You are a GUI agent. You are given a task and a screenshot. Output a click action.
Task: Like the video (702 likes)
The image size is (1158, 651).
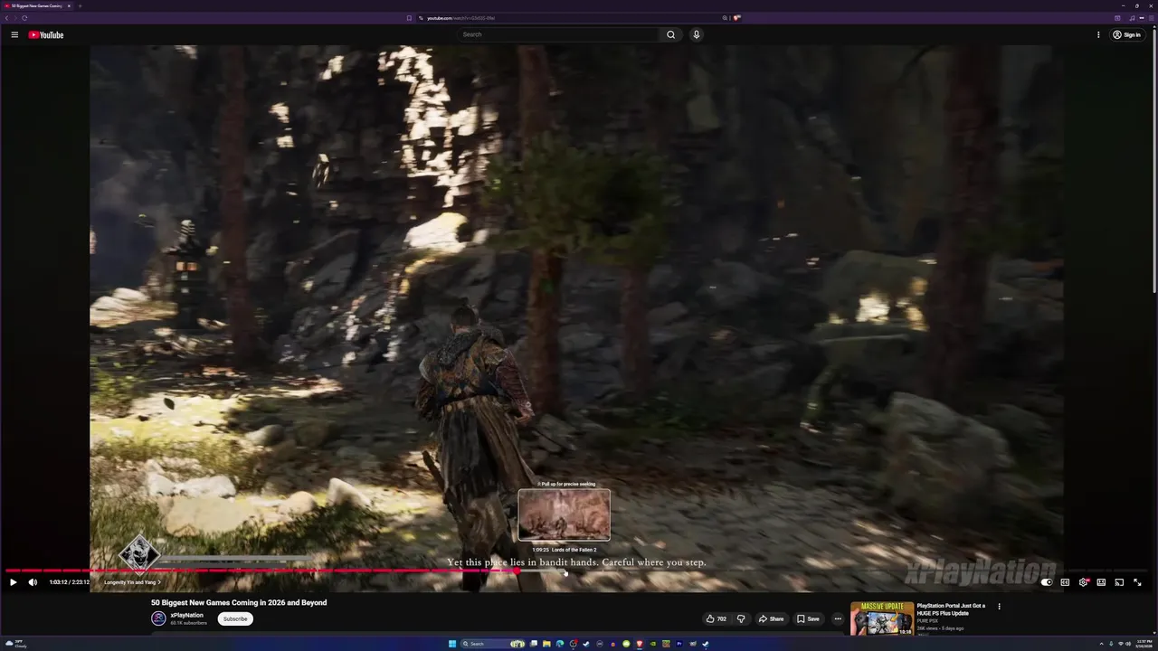[717, 618]
